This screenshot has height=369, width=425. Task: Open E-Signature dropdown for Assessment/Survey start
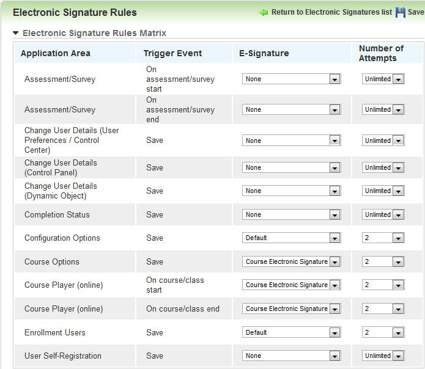point(291,79)
